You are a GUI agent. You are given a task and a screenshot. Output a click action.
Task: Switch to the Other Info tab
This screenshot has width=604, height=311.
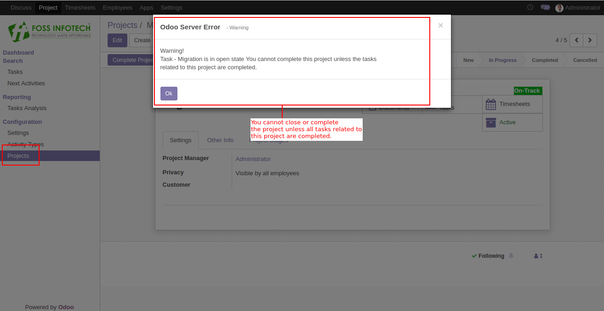[x=220, y=140]
